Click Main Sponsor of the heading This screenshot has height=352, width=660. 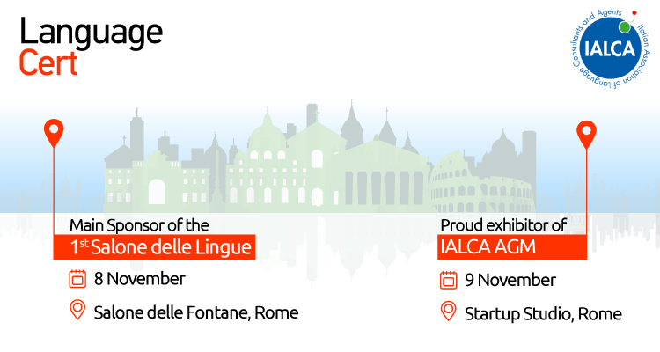click(x=139, y=225)
